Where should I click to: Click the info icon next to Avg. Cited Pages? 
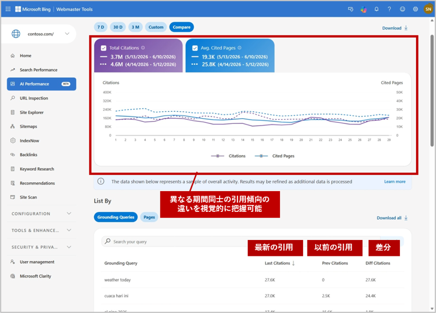pyautogui.click(x=239, y=48)
